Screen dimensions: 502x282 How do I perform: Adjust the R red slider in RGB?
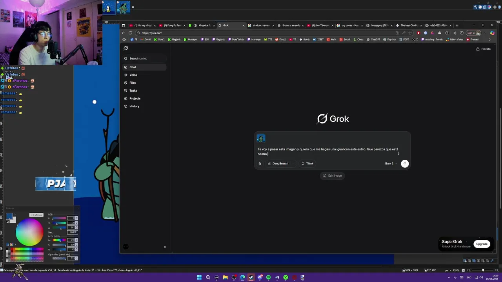point(59,218)
